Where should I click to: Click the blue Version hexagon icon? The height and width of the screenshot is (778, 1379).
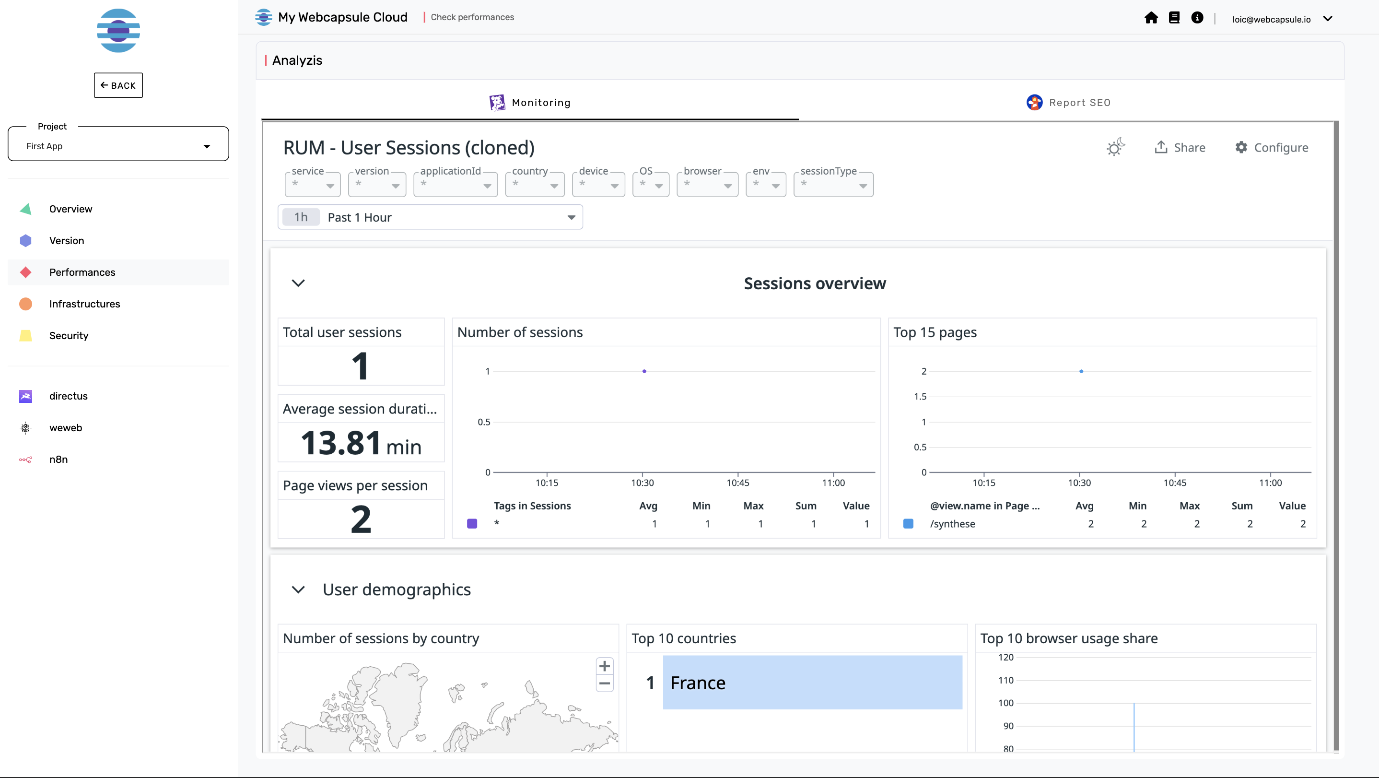click(x=26, y=240)
